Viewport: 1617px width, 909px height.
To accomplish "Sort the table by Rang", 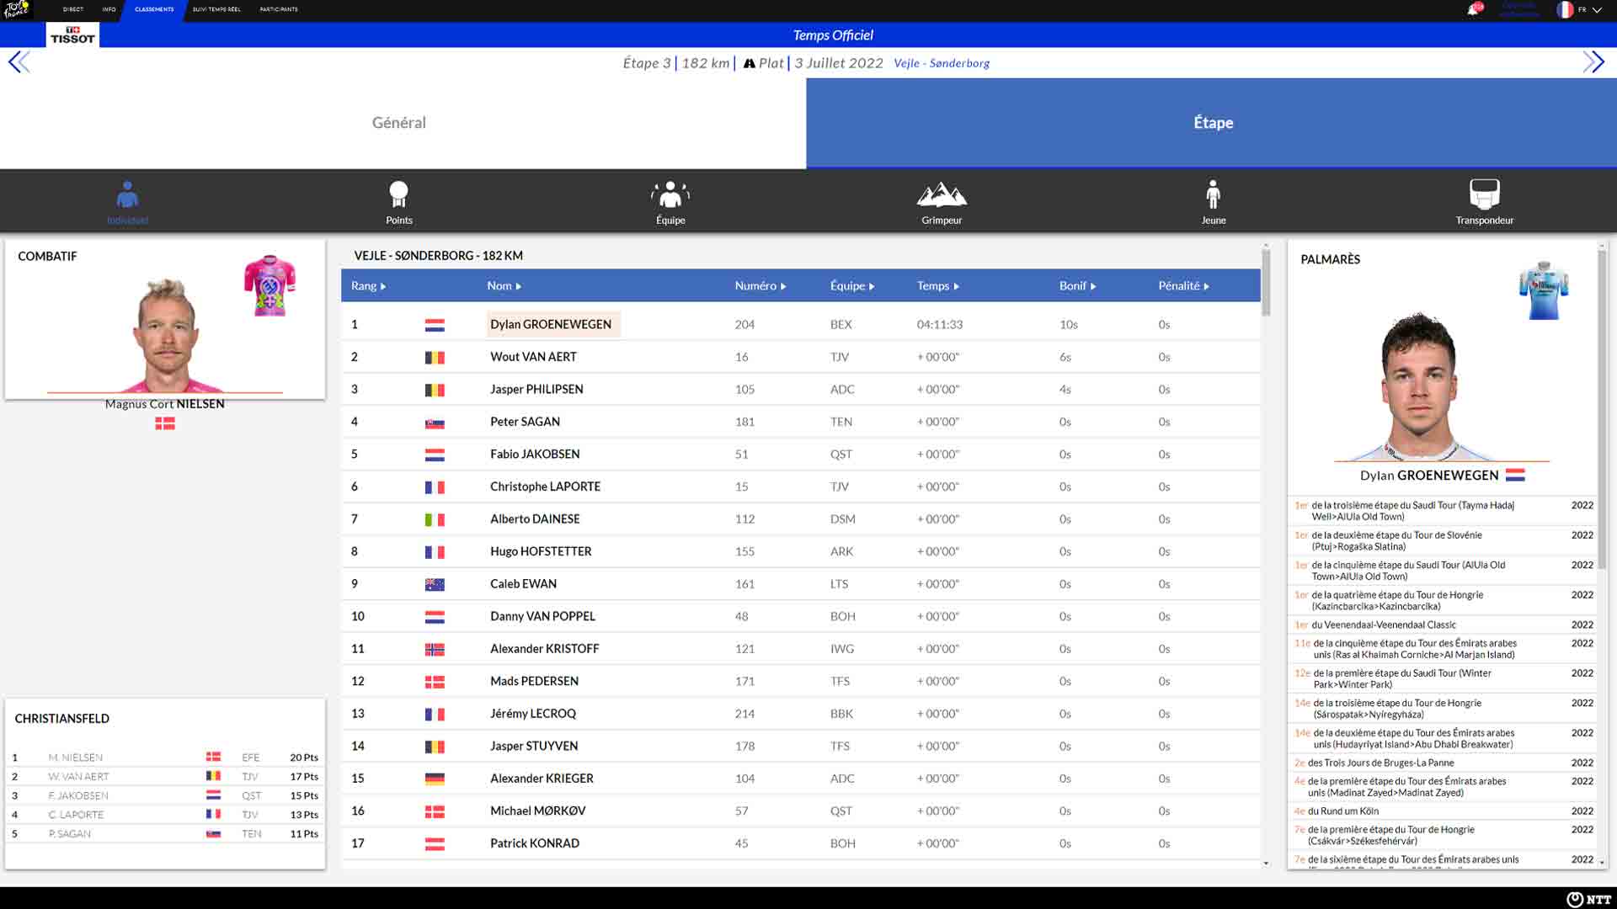I will pos(368,286).
